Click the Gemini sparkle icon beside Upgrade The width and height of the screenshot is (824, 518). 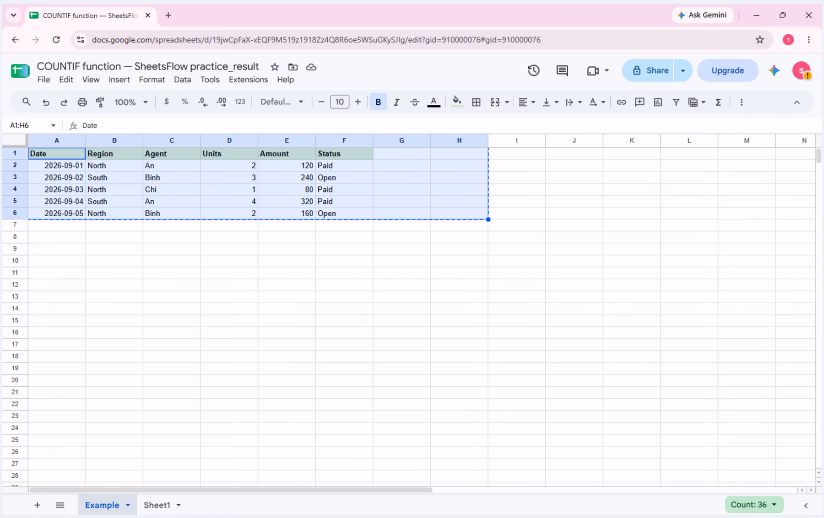pos(774,70)
